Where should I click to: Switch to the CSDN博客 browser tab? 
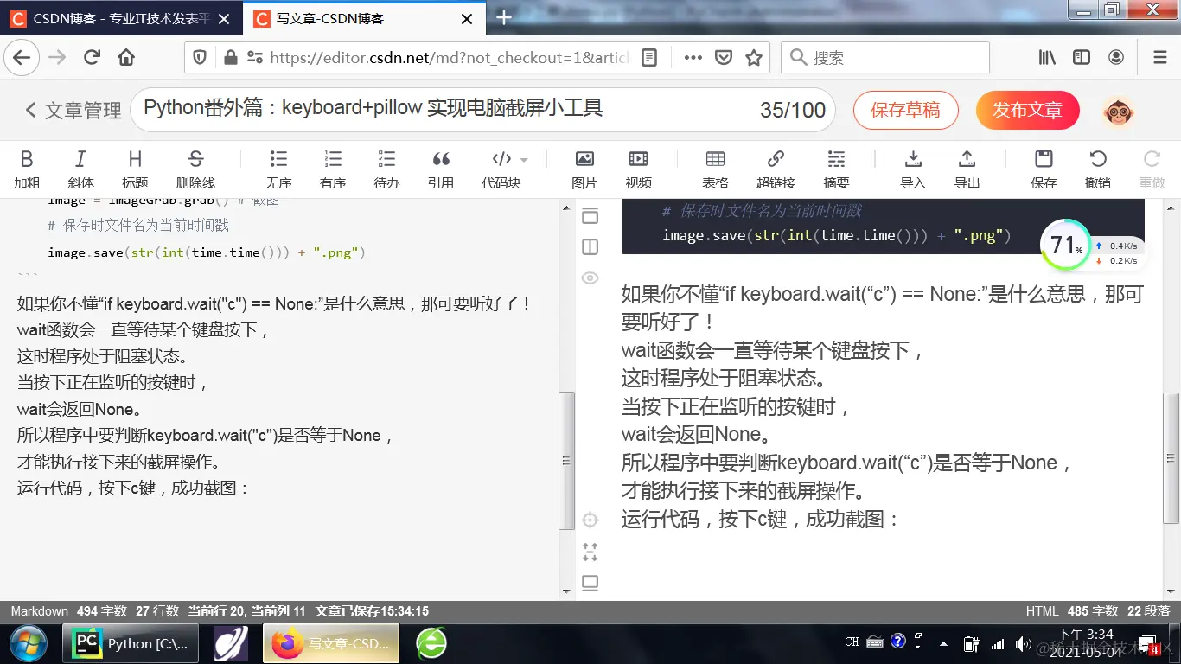pyautogui.click(x=121, y=18)
